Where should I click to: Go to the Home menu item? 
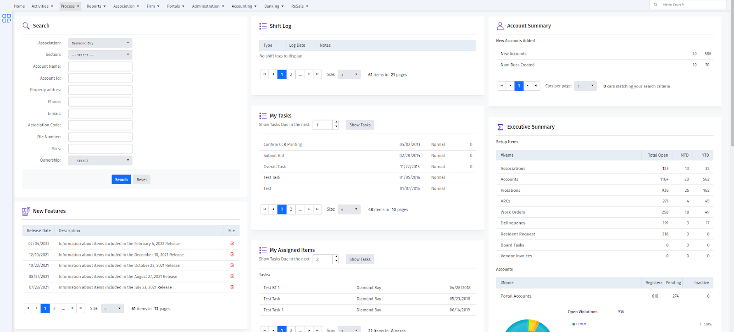pyautogui.click(x=19, y=6)
